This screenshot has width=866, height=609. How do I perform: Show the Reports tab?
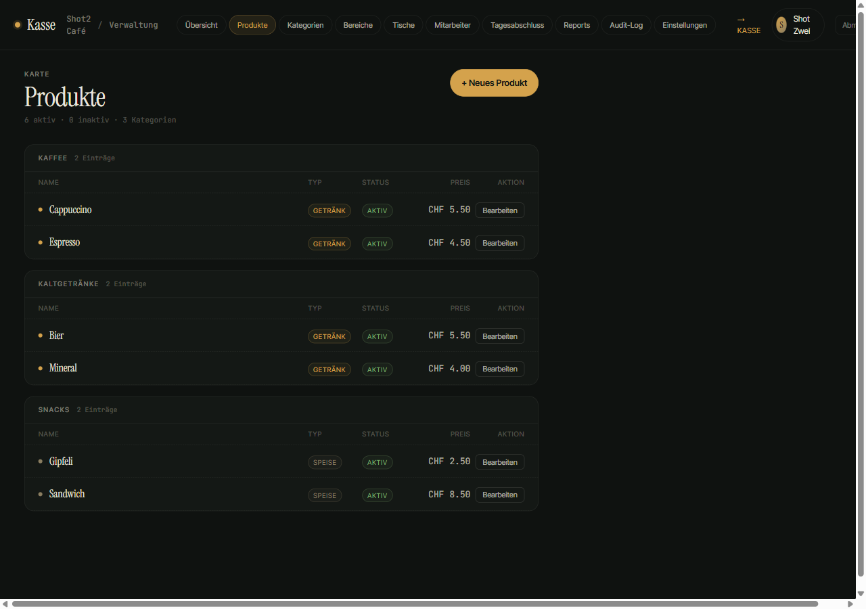577,25
